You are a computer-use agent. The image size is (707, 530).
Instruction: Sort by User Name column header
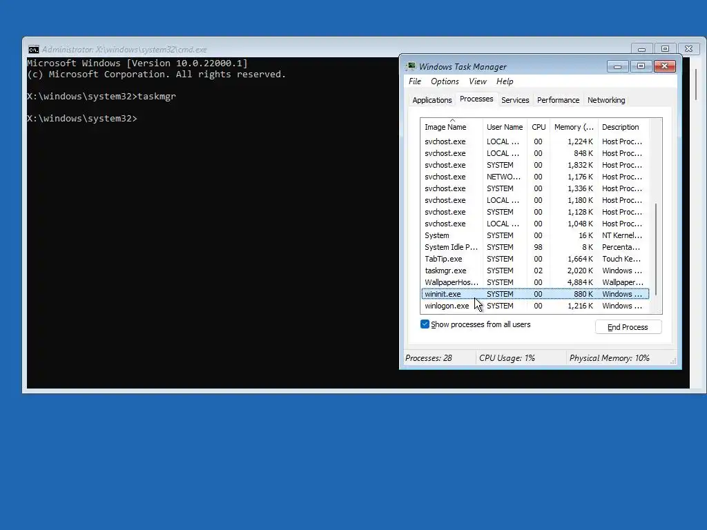click(505, 127)
